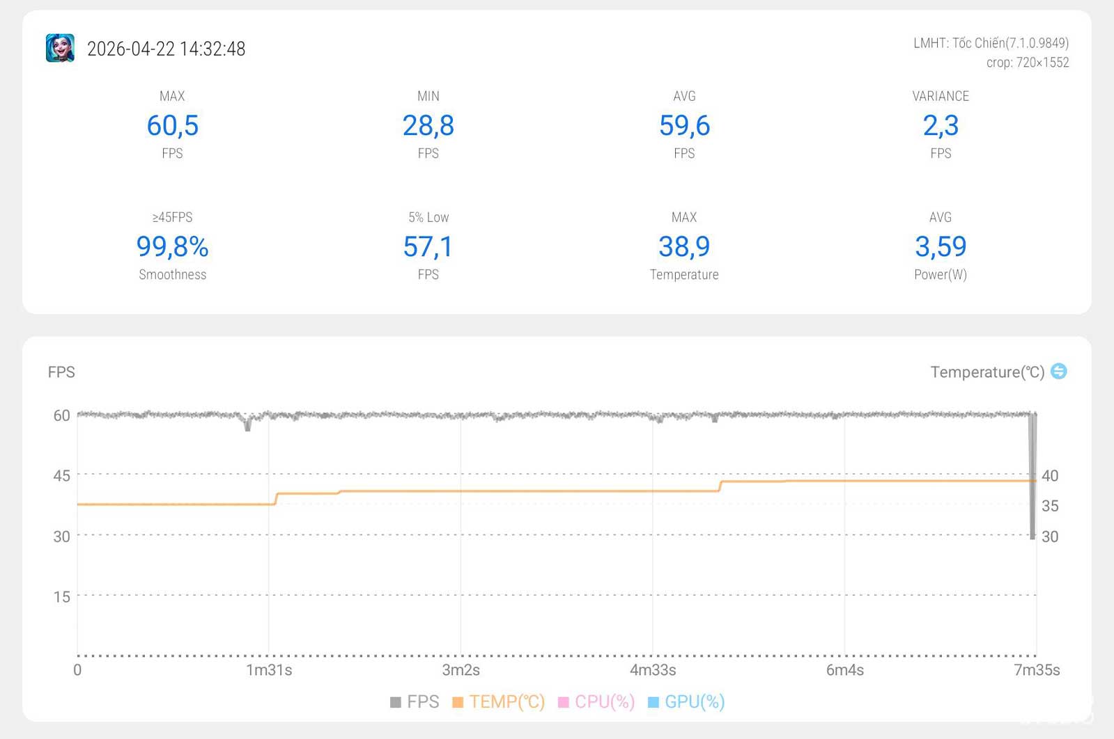
Task: Toggle the FPS series in the legend
Action: 415,701
